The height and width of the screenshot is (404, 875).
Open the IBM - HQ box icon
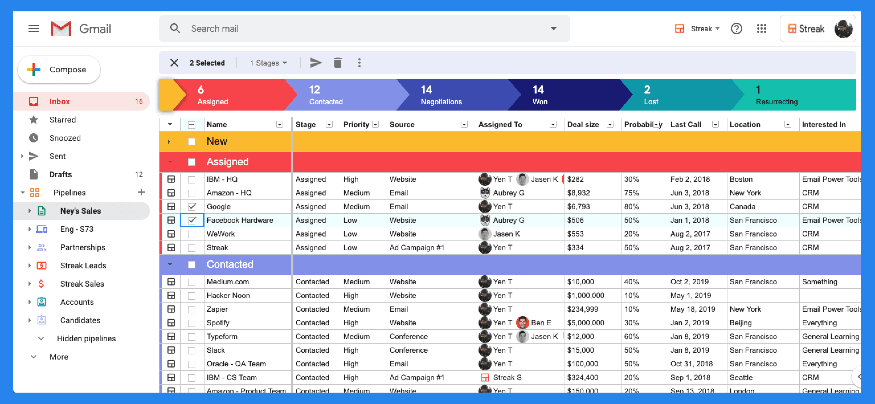171,179
